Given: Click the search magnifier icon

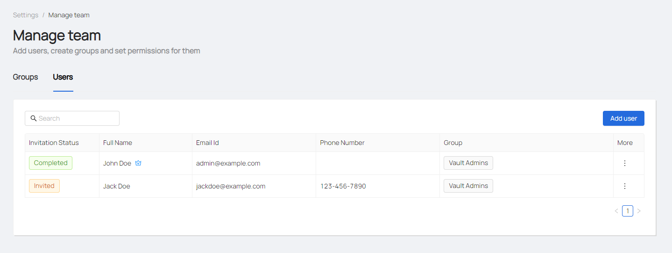Looking at the screenshot, I should [x=34, y=118].
